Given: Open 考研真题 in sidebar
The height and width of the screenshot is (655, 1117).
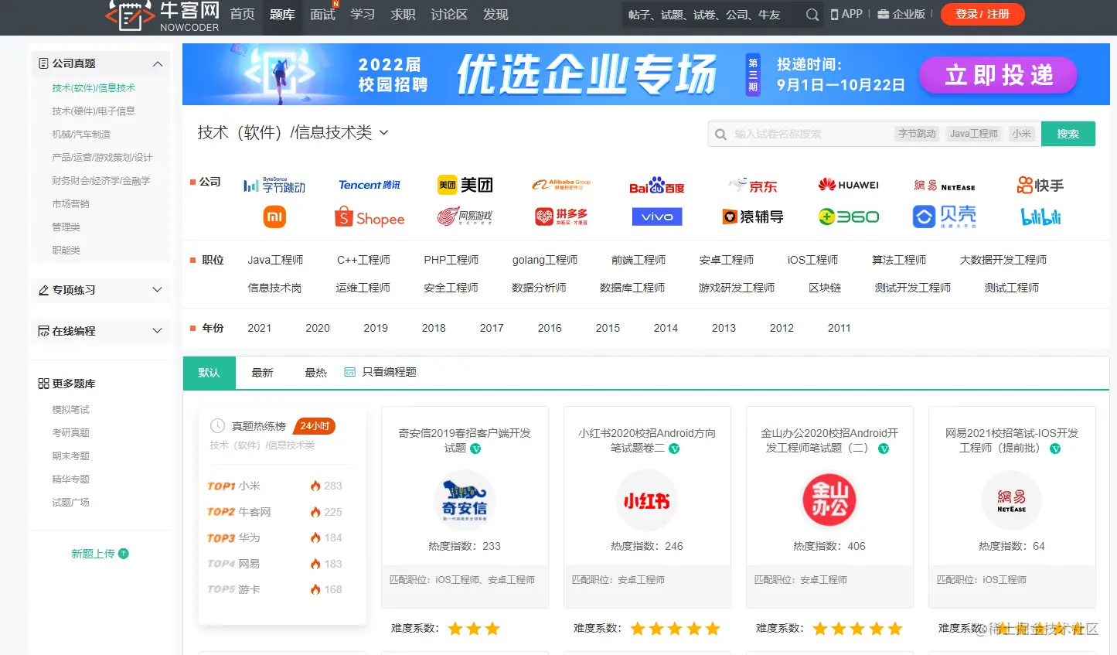Looking at the screenshot, I should pyautogui.click(x=71, y=433).
